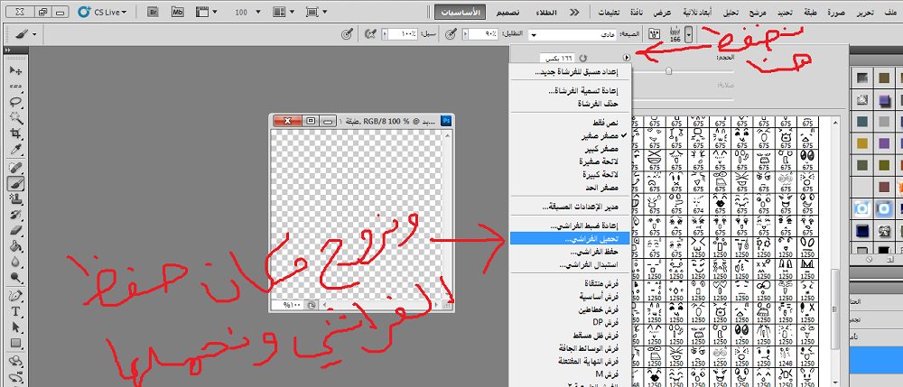This screenshot has height=387, width=903.
Task: Select the Clone Stamp tool
Action: (x=15, y=199)
